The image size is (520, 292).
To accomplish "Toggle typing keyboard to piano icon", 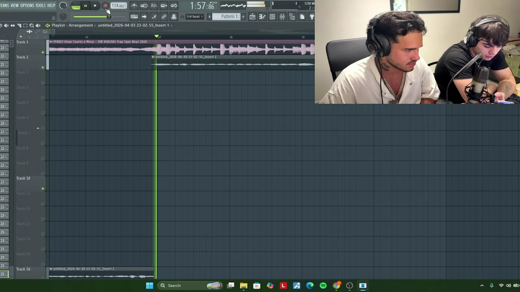I will click(134, 17).
